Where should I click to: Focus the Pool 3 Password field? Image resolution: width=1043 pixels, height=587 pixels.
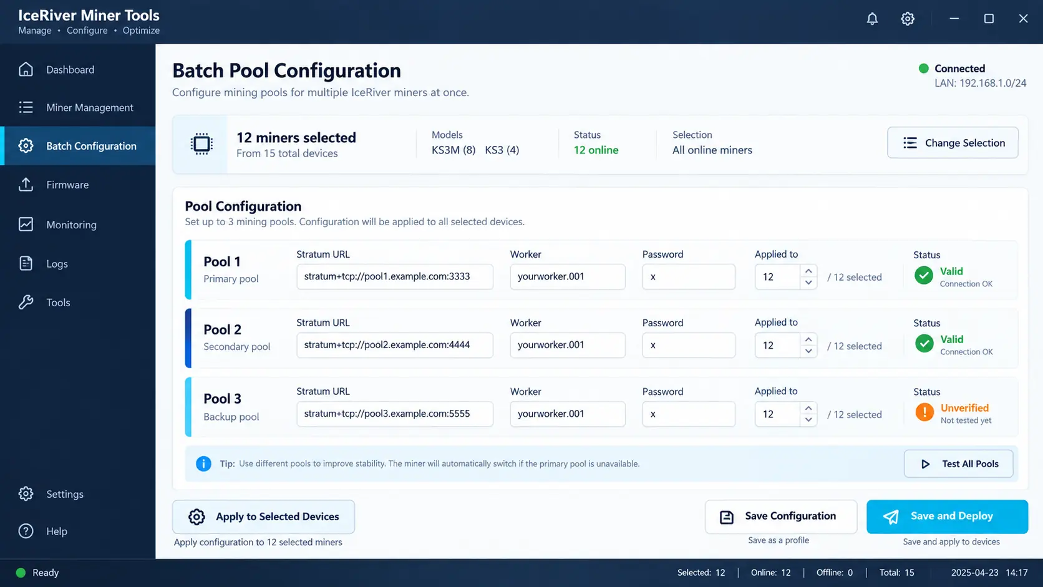pos(689,414)
